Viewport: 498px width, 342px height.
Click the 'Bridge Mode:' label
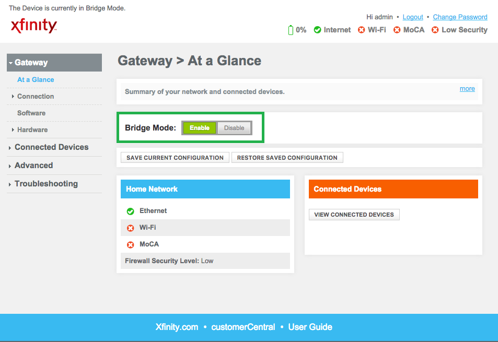150,128
